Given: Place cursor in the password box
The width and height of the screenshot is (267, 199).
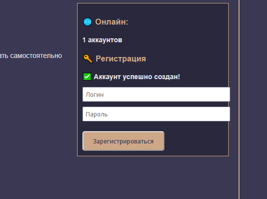Looking at the screenshot, I should click(x=156, y=114).
